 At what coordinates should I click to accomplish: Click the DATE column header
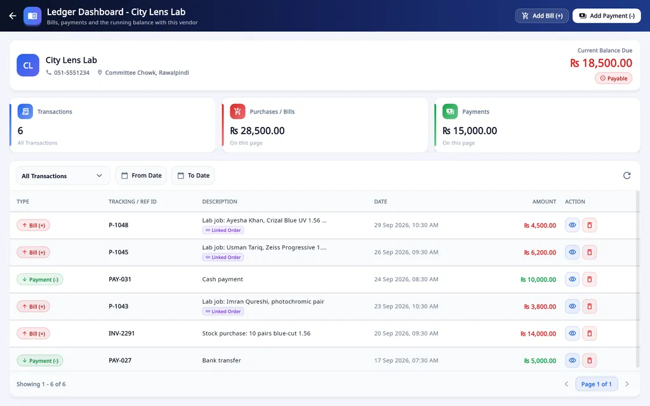click(381, 202)
